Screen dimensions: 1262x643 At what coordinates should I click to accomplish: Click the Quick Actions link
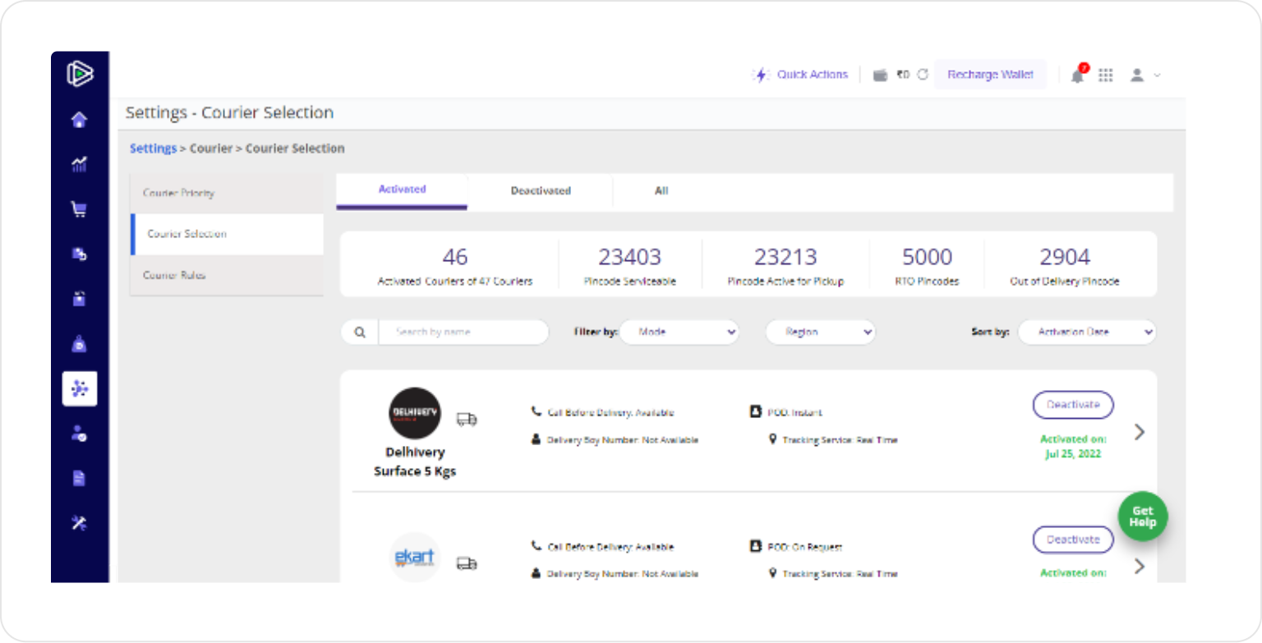(x=813, y=75)
